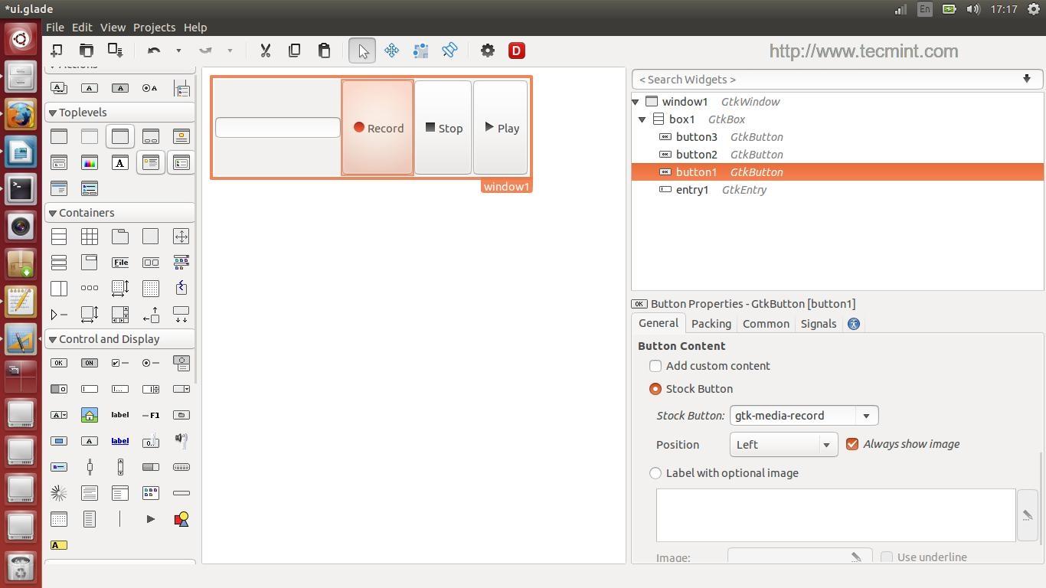The height and width of the screenshot is (588, 1046).
Task: Click the Stop button in the preview window
Action: tap(444, 128)
